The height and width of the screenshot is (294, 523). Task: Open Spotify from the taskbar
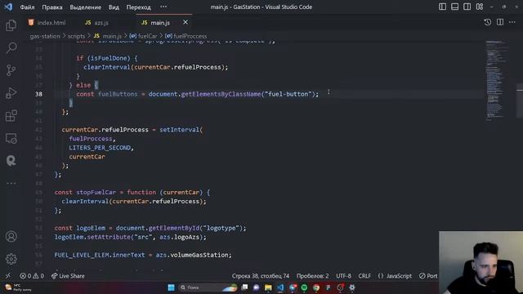304,287
